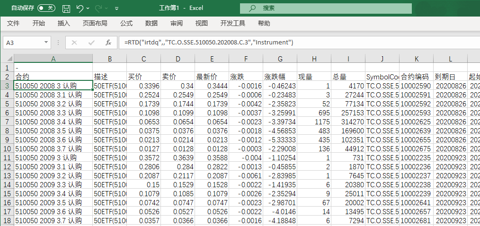Click the 总量 header cell
This screenshot has height=226, width=480.
[348, 77]
